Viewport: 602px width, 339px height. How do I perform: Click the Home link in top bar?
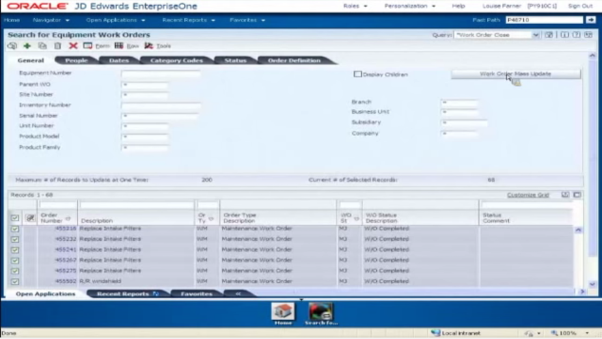pos(12,20)
